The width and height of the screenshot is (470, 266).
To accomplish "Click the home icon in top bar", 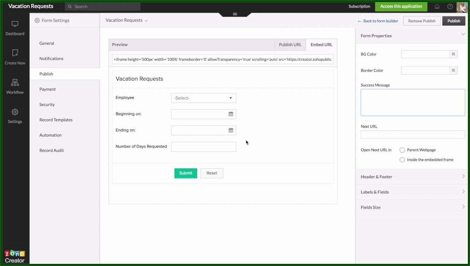I will [437, 7].
